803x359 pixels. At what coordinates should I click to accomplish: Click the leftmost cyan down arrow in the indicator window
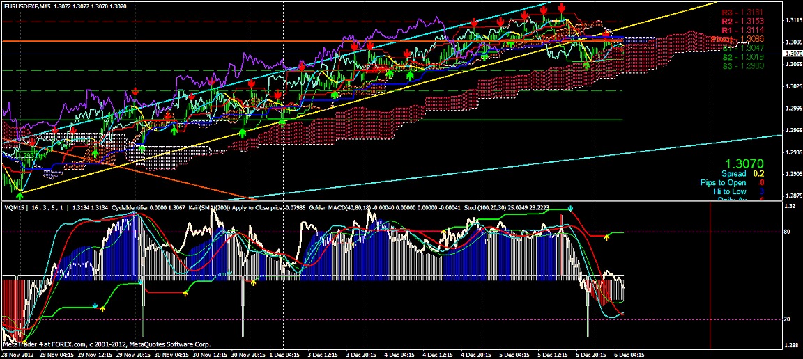click(x=95, y=305)
